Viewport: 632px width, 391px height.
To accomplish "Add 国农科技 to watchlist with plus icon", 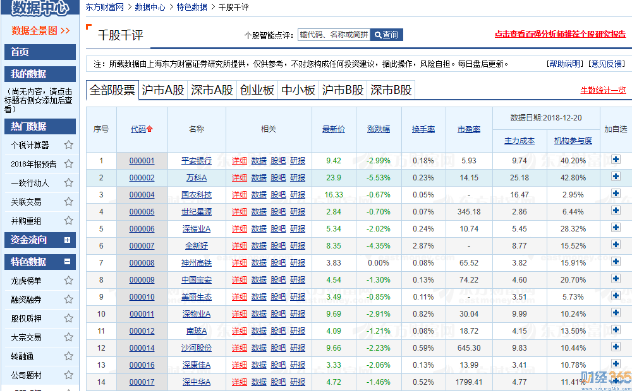I will click(616, 194).
